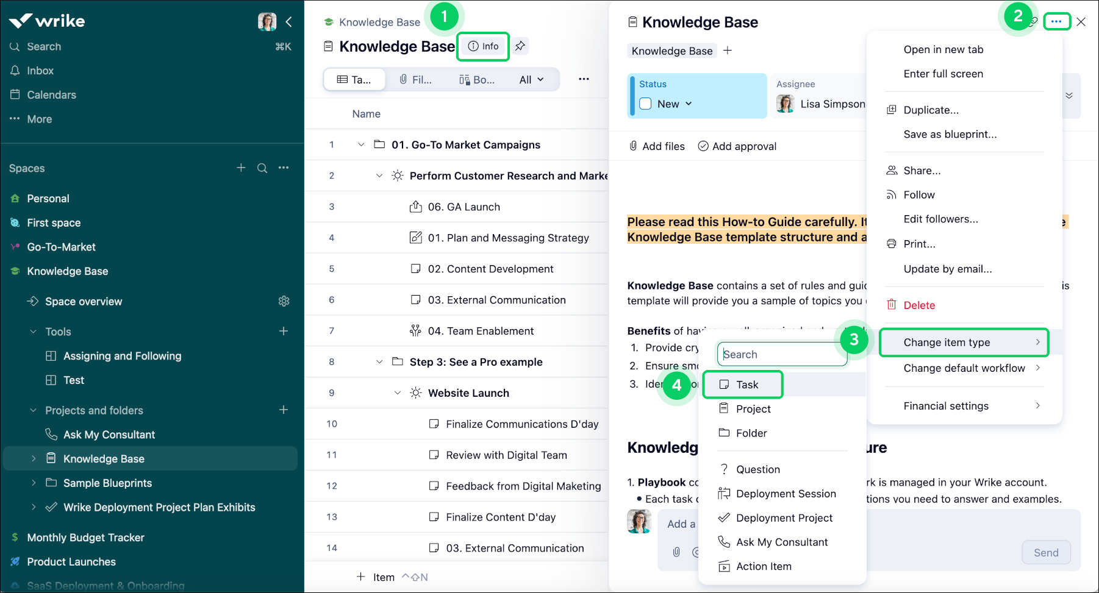Expand the Change default workflow submenu
This screenshot has height=593, width=1099.
964,368
